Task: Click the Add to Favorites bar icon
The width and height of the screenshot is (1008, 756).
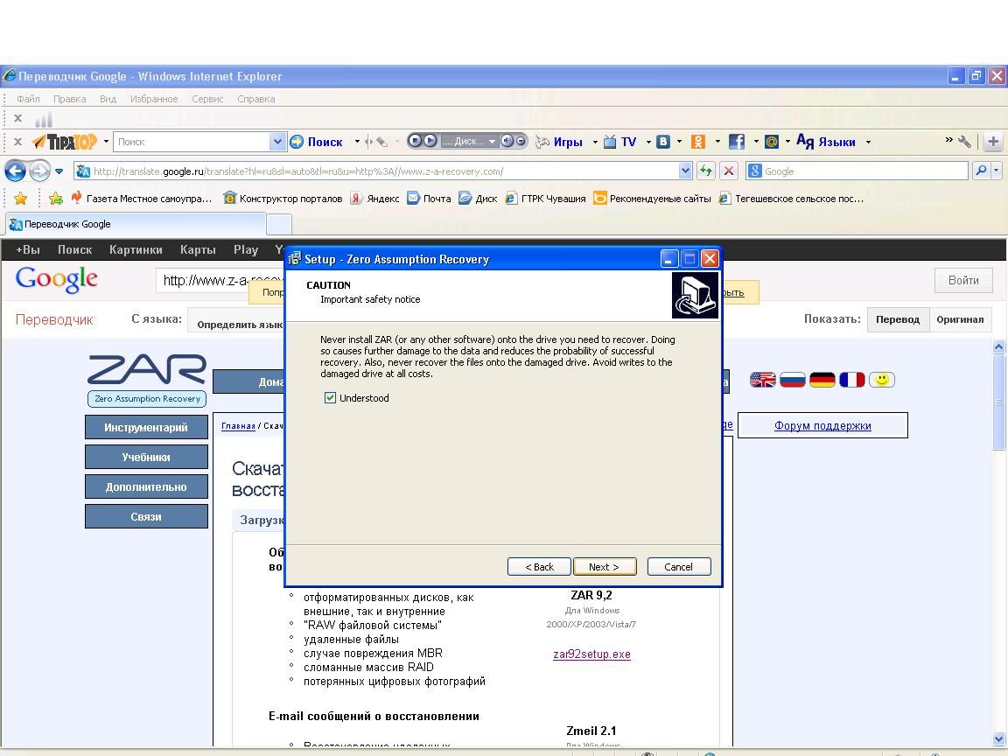Action: (56, 198)
